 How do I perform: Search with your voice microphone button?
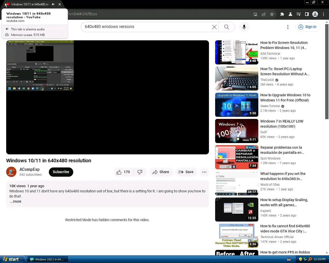pos(244,27)
